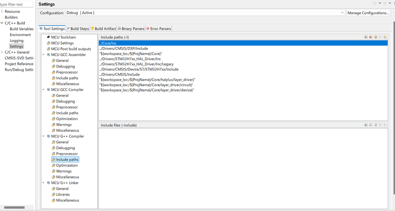Switch to the Build Steps tab
Screen dimensions: 395x211
[77, 29]
